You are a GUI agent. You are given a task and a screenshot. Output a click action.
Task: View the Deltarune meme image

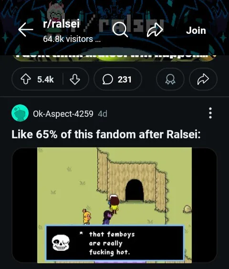tap(114, 205)
